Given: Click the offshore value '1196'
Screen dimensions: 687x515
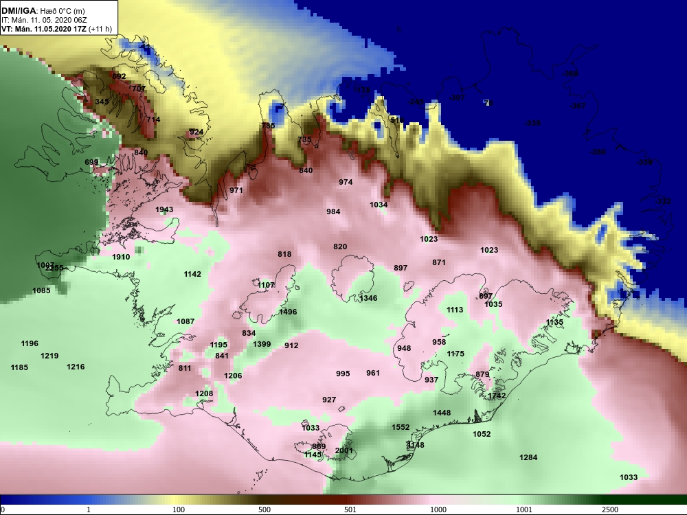Looking at the screenshot, I should click(30, 343).
